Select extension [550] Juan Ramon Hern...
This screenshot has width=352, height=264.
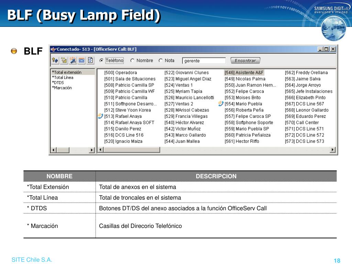(250, 85)
